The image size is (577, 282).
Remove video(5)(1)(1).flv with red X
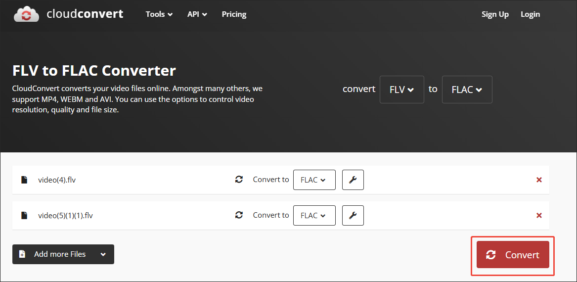click(x=539, y=215)
